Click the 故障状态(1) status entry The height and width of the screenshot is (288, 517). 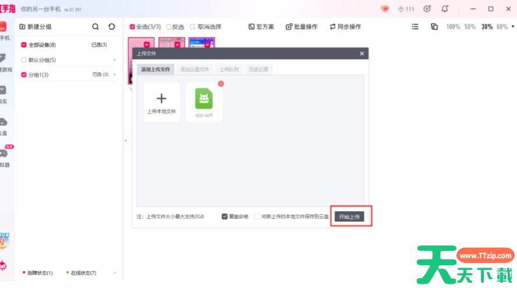pos(38,273)
